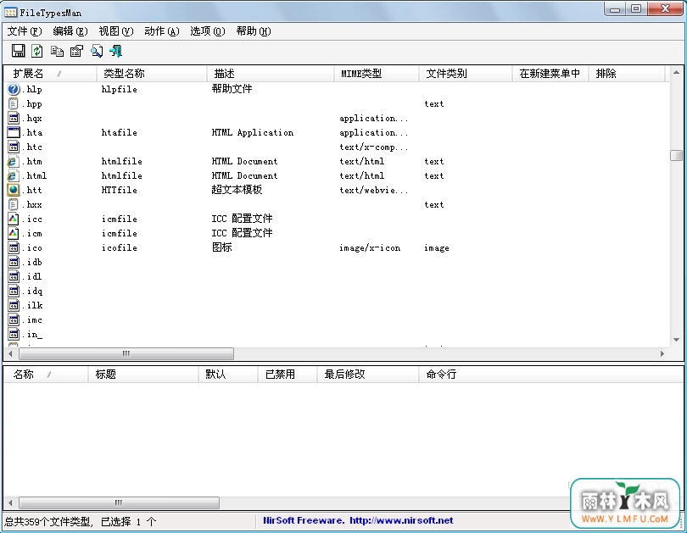Open the www.nirsoft.net link
The image size is (687, 533).
pyautogui.click(x=401, y=520)
